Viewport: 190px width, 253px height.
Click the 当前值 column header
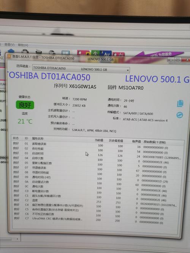pos(99,140)
